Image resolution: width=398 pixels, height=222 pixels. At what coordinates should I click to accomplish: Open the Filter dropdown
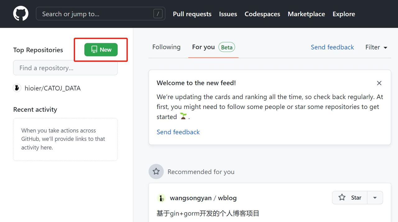pos(376,47)
